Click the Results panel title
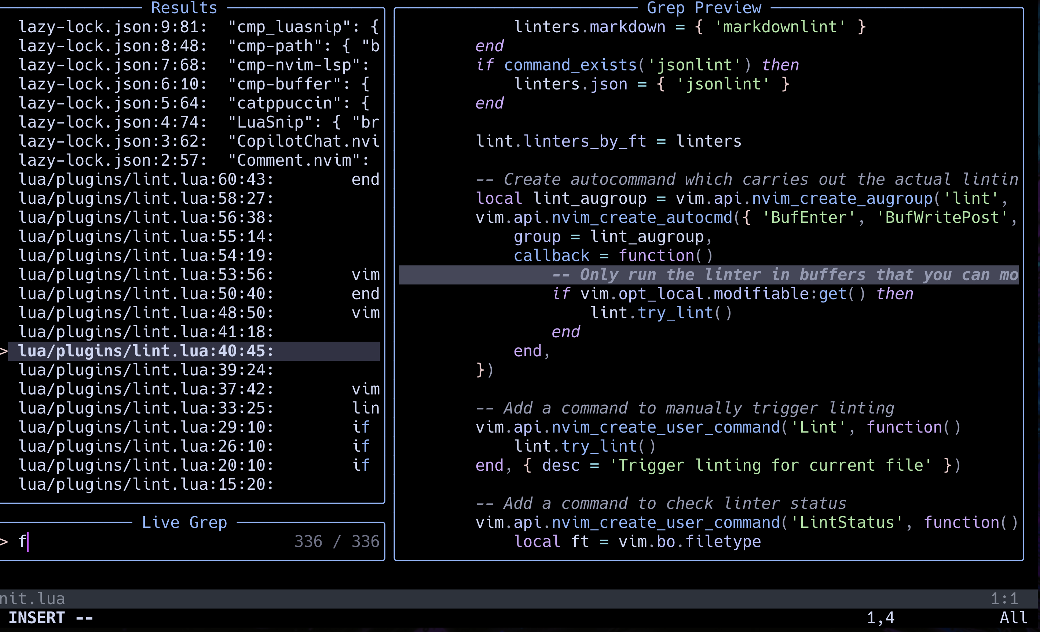Viewport: 1040px width, 632px height. pos(184,7)
